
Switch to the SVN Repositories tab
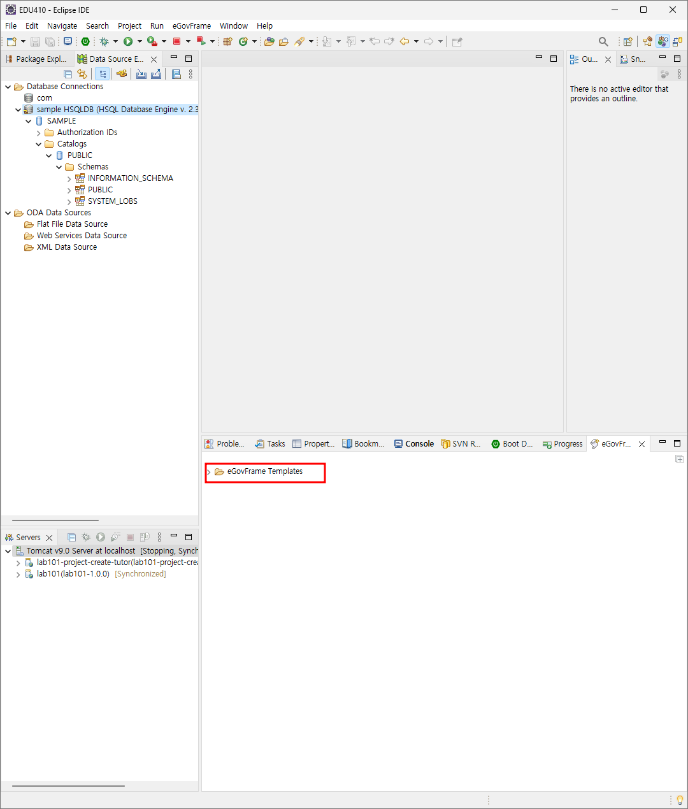point(461,444)
